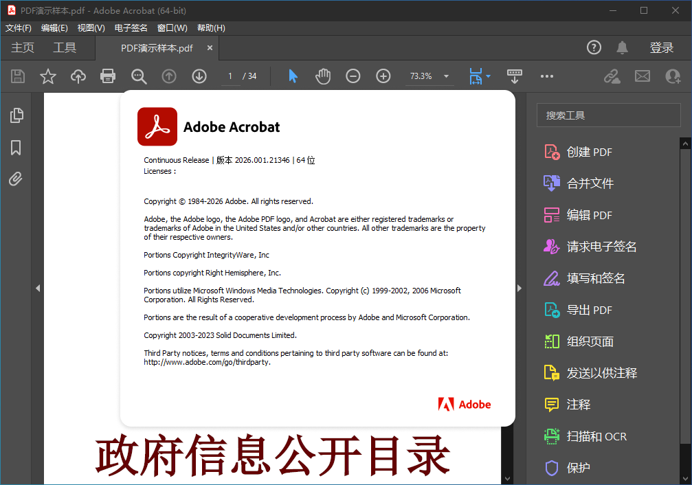The height and width of the screenshot is (485, 692).
Task: Open the 扫描和 OCR tool
Action: pos(585,436)
